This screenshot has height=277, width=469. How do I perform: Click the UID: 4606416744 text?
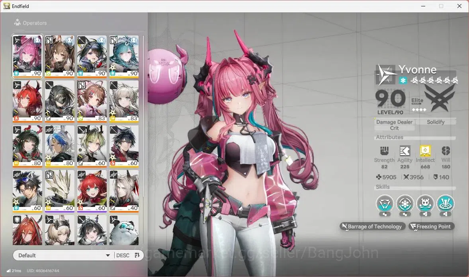43,271
